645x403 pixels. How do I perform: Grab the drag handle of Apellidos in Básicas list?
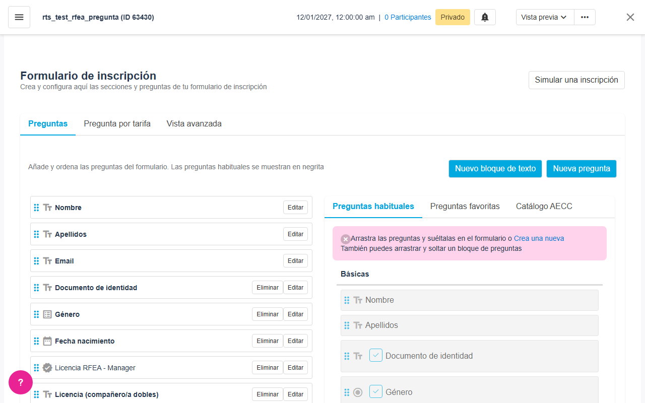coord(347,325)
